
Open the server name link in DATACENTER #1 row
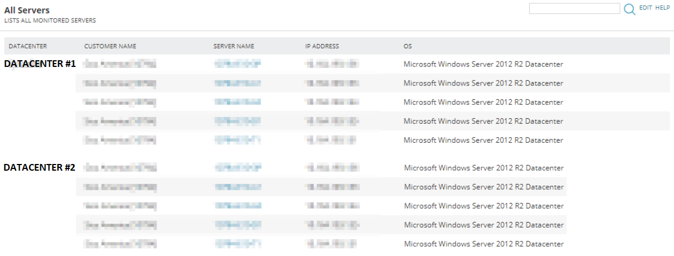click(238, 64)
